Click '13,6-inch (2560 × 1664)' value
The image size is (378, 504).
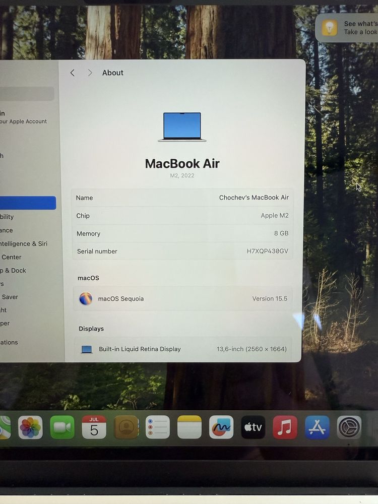251,349
